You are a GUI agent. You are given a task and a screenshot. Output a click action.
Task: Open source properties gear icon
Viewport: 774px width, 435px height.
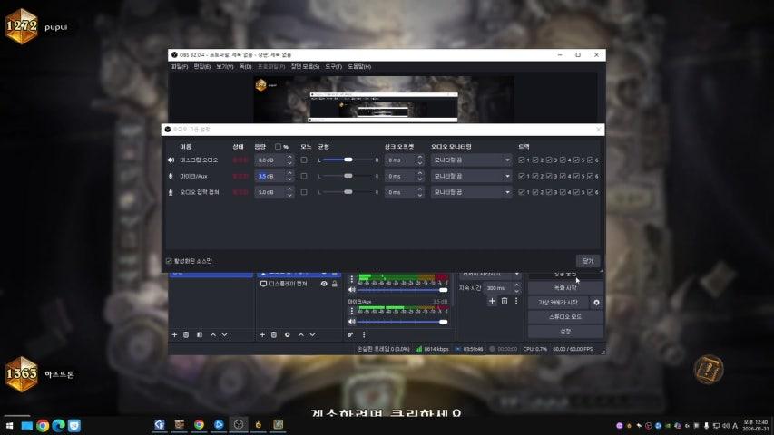point(288,335)
